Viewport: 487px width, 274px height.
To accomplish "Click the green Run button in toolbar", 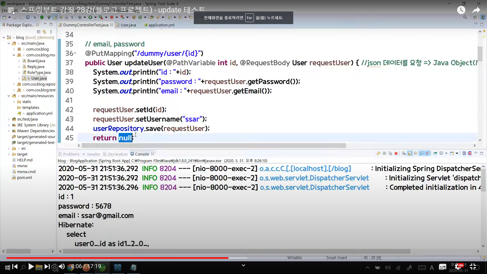I will [90, 17].
